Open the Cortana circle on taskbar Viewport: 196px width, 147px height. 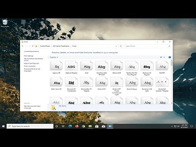click(56, 126)
